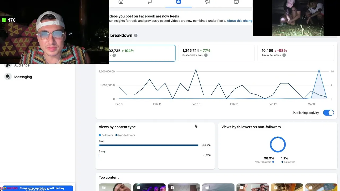Click the Top content heading
The image size is (340, 191).
pyautogui.click(x=109, y=177)
